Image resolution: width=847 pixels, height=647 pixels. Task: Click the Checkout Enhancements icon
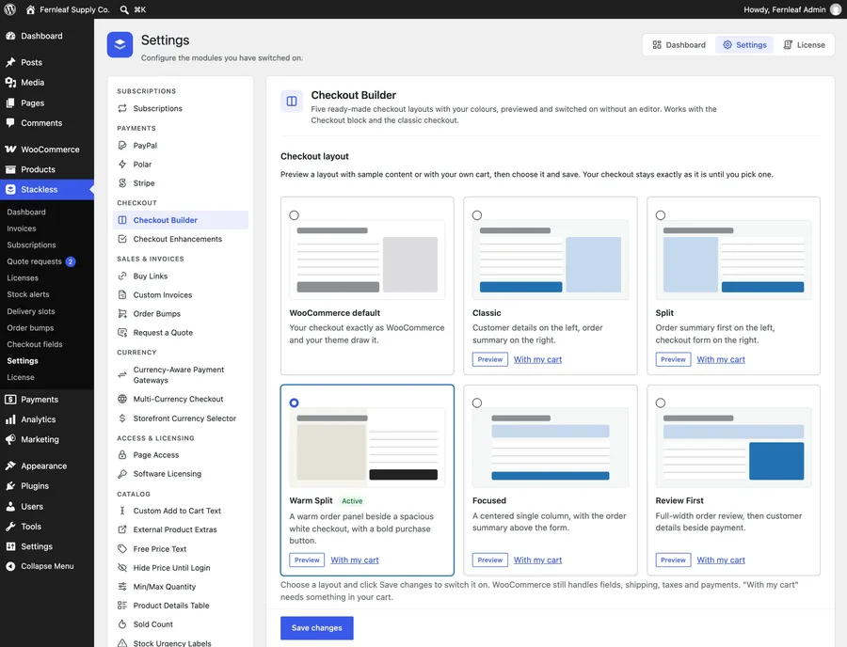pyautogui.click(x=122, y=239)
